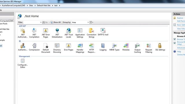Open the Filter dropdown arrow
This screenshot has width=185, height=104.
tap(41, 22)
